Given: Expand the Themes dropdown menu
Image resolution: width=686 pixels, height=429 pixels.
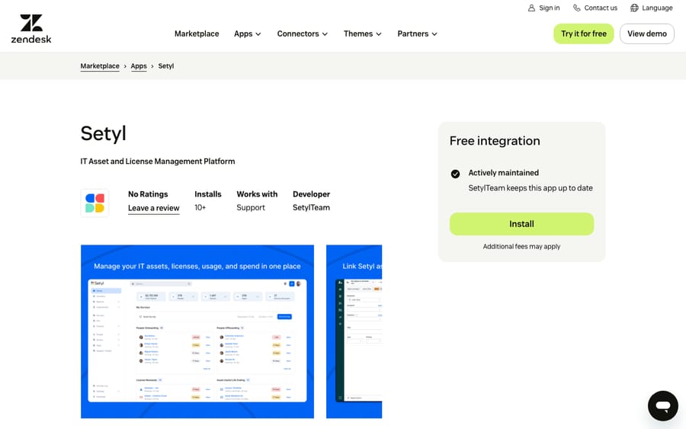Looking at the screenshot, I should pyautogui.click(x=363, y=34).
